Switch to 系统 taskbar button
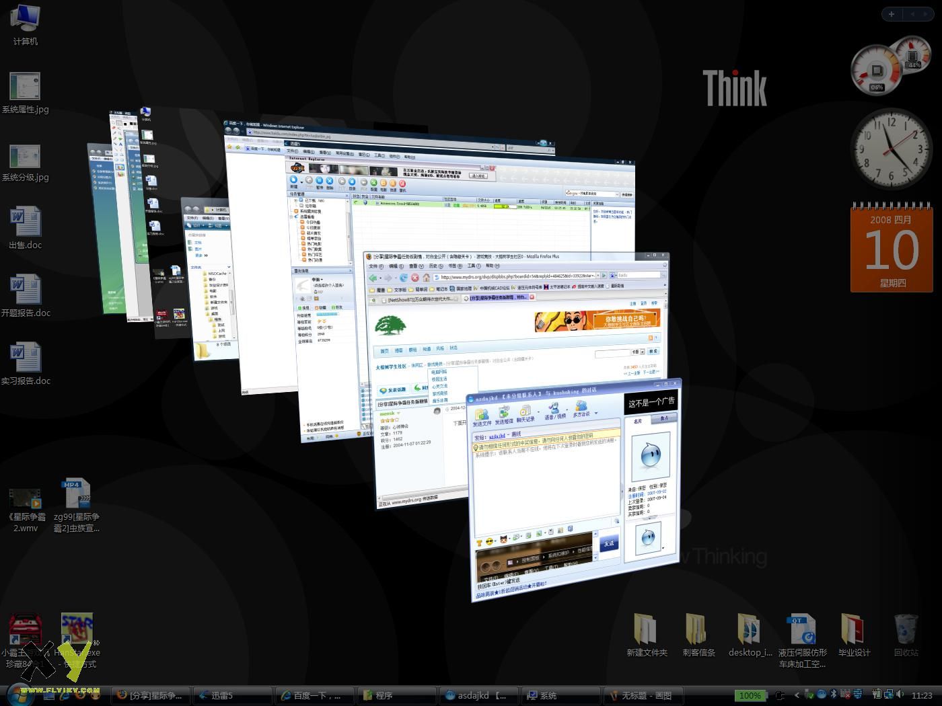The height and width of the screenshot is (706, 942). [560, 695]
